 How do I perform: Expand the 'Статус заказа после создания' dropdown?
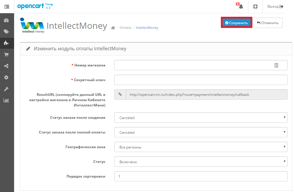(201, 118)
